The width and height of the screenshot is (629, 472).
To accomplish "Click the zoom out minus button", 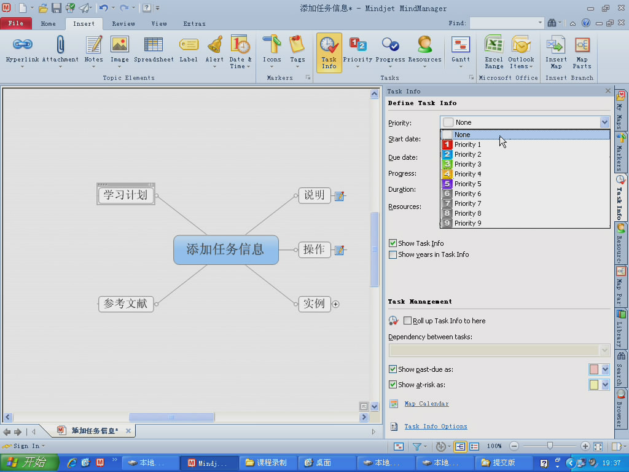I will [514, 446].
